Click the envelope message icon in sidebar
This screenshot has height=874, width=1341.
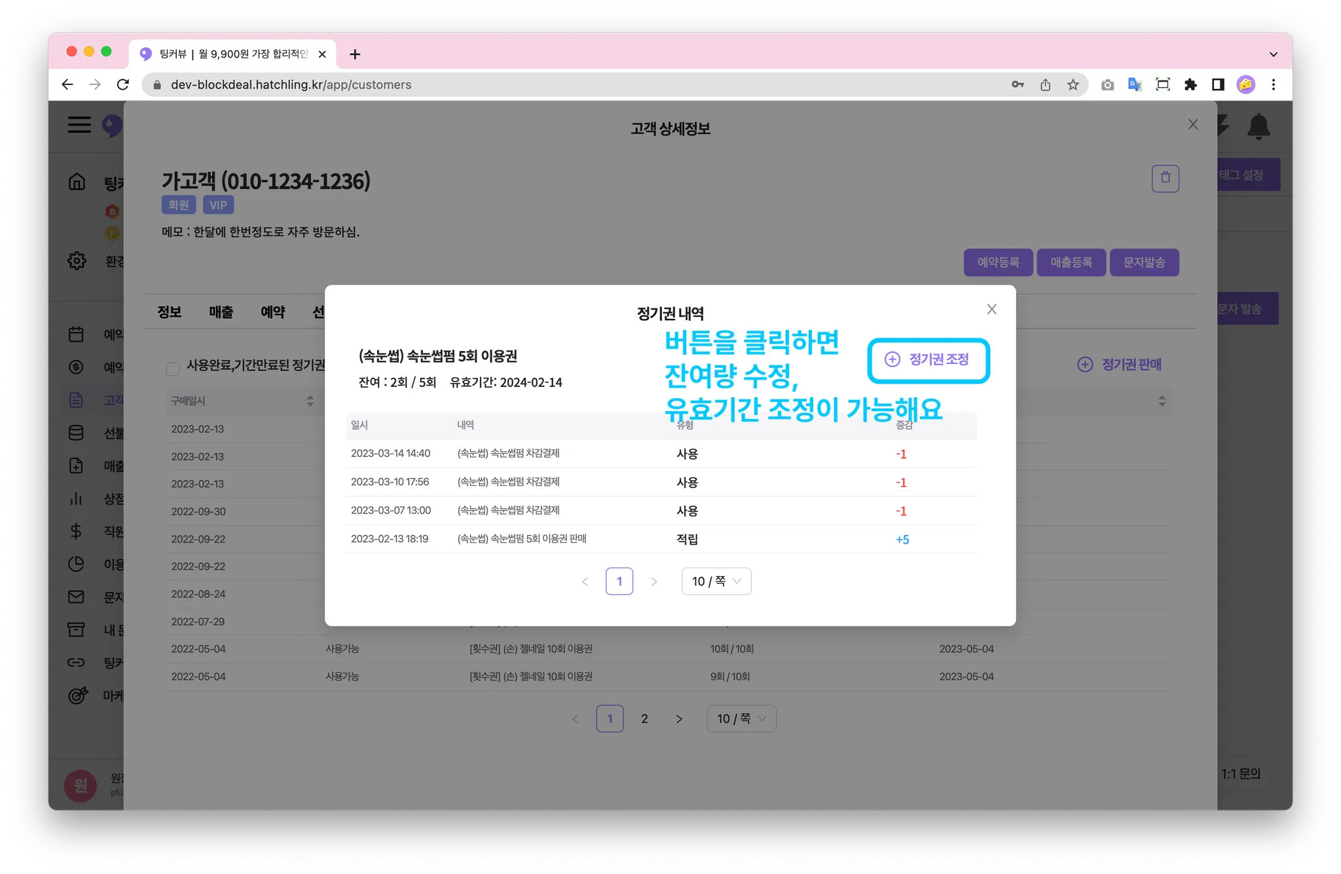pyautogui.click(x=76, y=596)
